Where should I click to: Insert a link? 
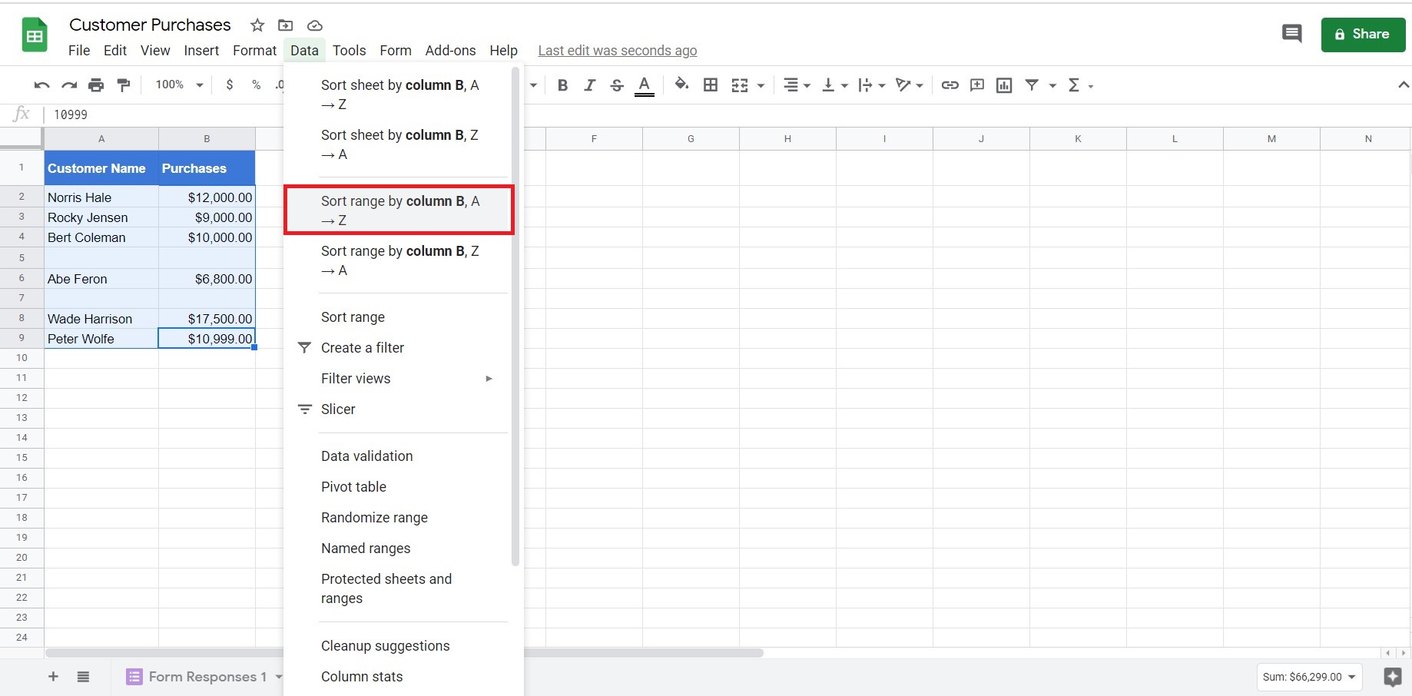tap(950, 85)
